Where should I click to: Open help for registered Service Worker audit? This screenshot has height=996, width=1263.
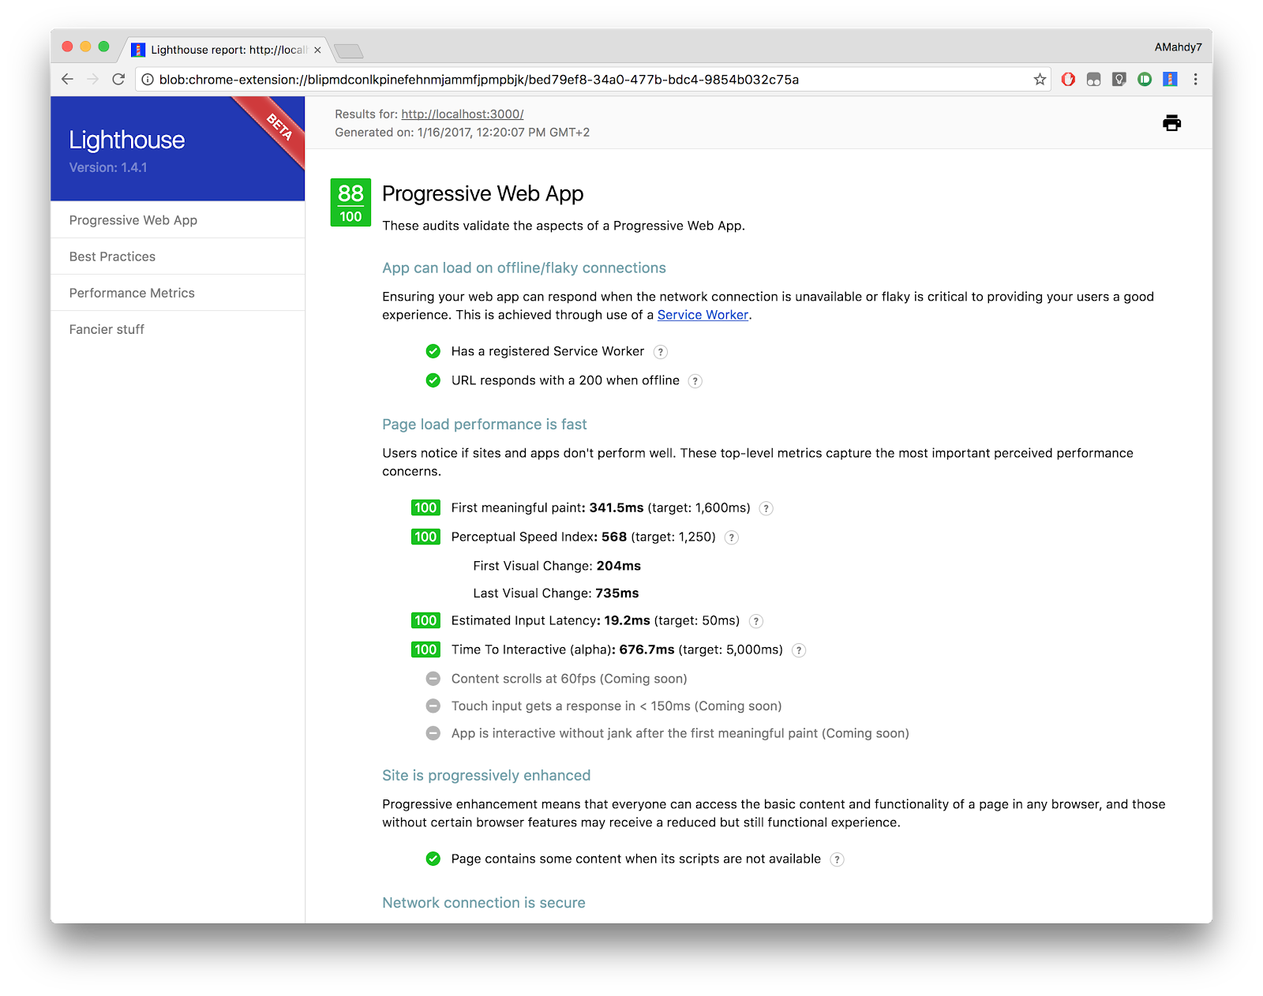661,352
